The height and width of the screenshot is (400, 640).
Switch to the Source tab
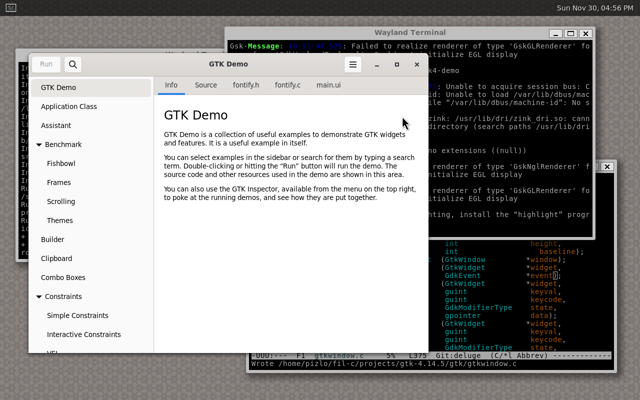tap(205, 85)
